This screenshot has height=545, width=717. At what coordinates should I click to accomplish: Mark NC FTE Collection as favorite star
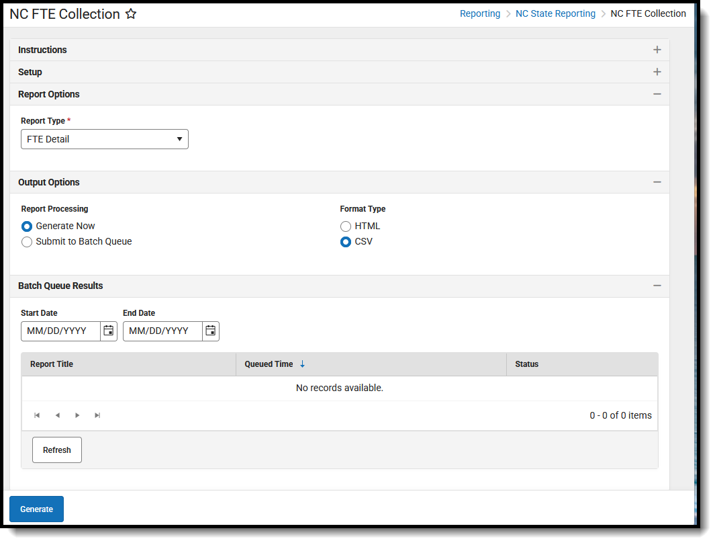131,13
